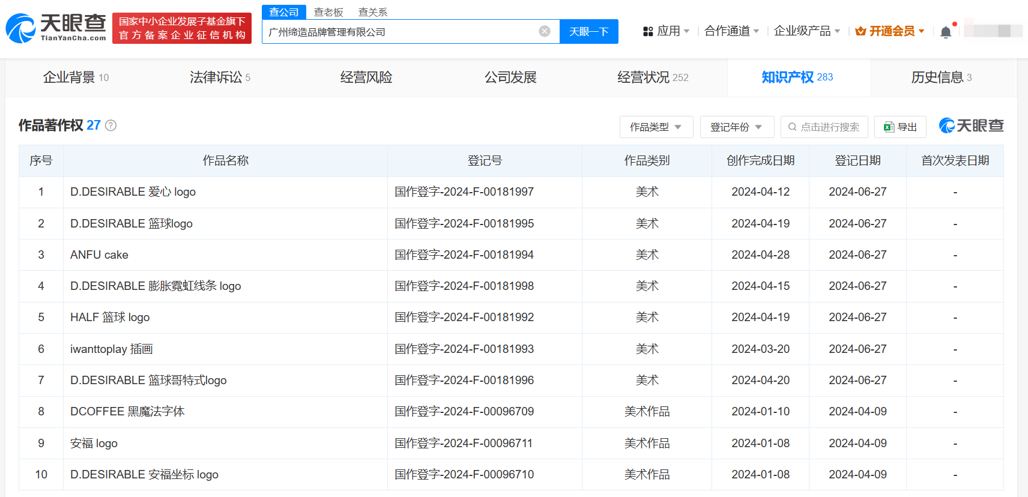The height and width of the screenshot is (497, 1028).
Task: Click registration number 国作登字-2024-F-00181994
Action: pos(464,255)
